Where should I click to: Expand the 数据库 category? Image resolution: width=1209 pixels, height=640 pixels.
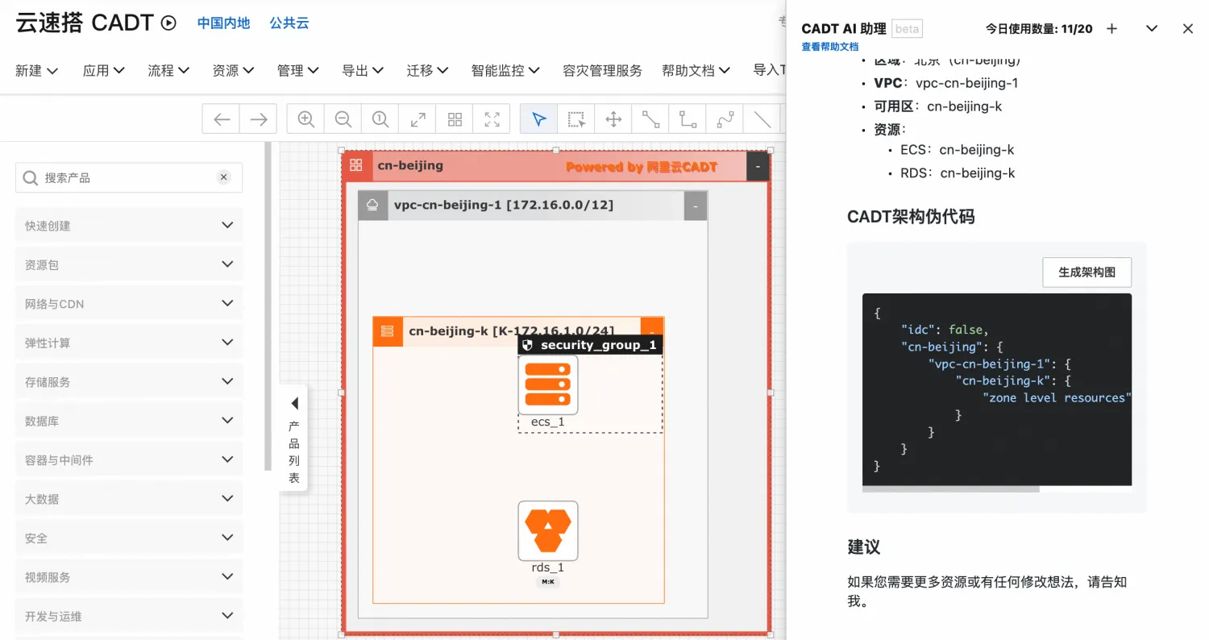tap(129, 421)
